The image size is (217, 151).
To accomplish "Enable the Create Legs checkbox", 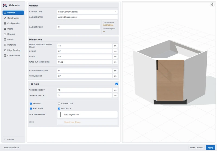I will pyautogui.click(x=59, y=104).
